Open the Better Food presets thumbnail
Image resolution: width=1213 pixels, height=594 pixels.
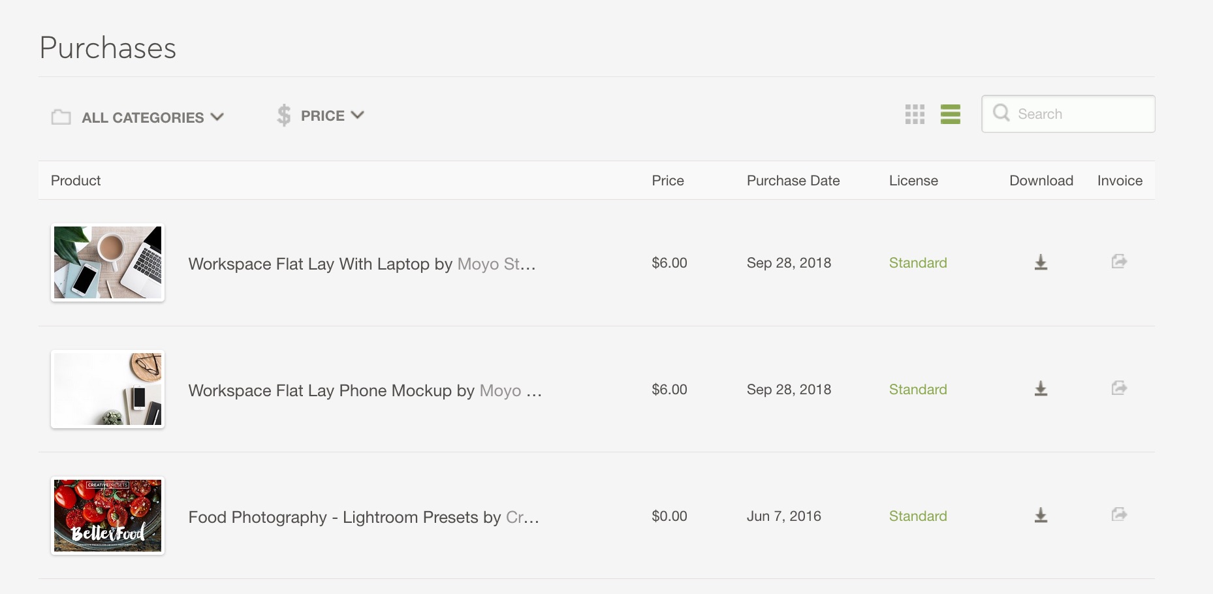[x=108, y=516]
